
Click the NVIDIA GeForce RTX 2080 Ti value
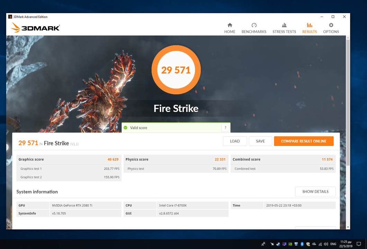coord(72,205)
